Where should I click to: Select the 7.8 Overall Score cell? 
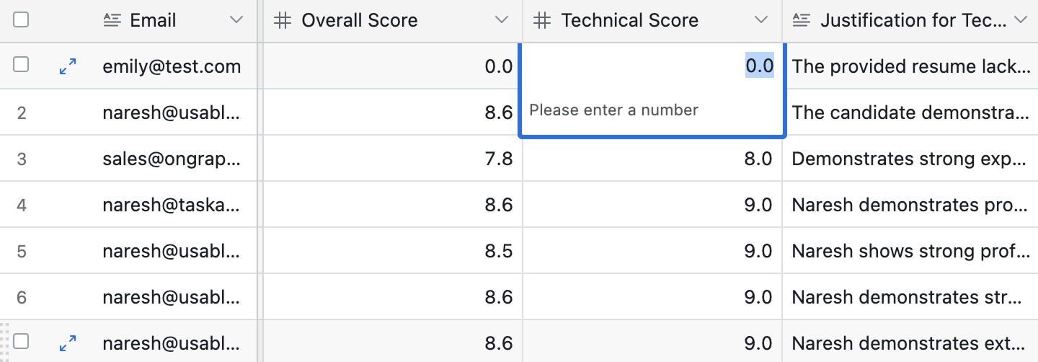(393, 159)
